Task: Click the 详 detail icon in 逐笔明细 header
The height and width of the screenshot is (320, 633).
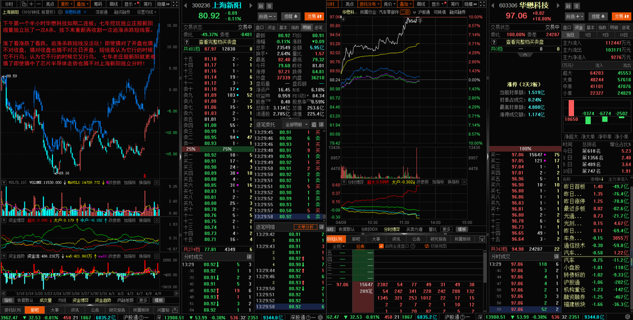Action: [x=322, y=227]
